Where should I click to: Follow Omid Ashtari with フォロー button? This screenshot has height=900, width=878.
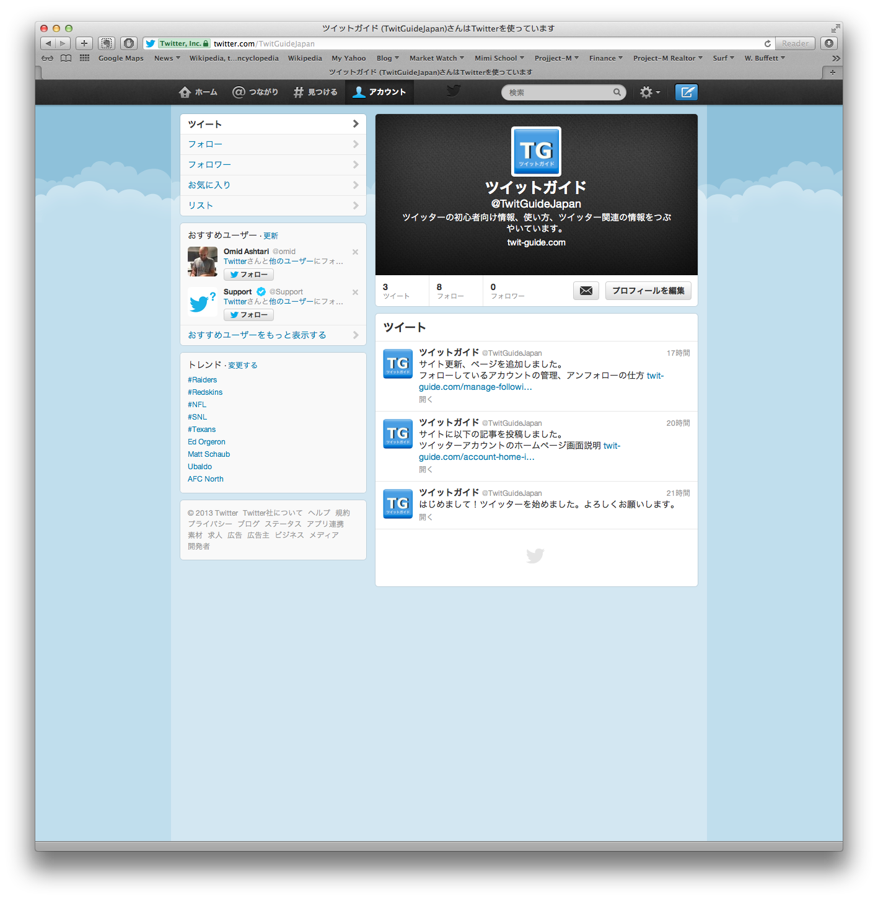pos(248,275)
